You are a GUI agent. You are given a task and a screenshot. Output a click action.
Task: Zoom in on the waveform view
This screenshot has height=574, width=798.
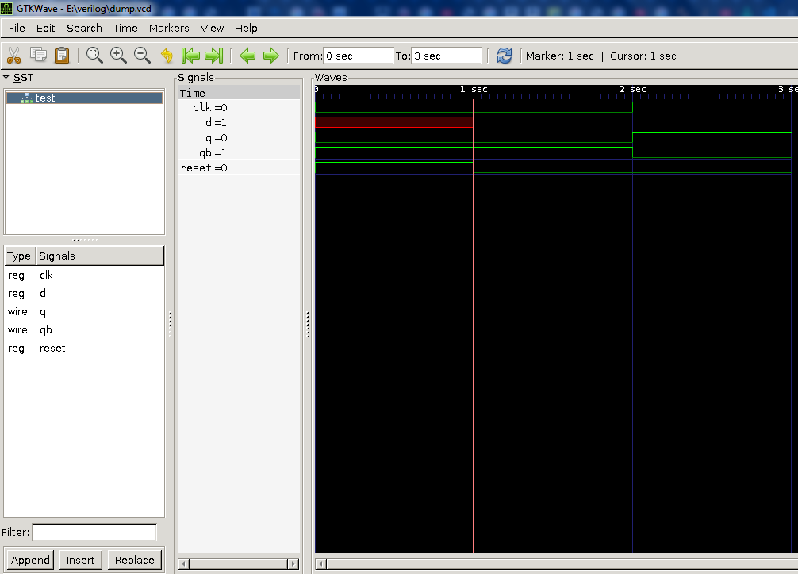click(119, 56)
